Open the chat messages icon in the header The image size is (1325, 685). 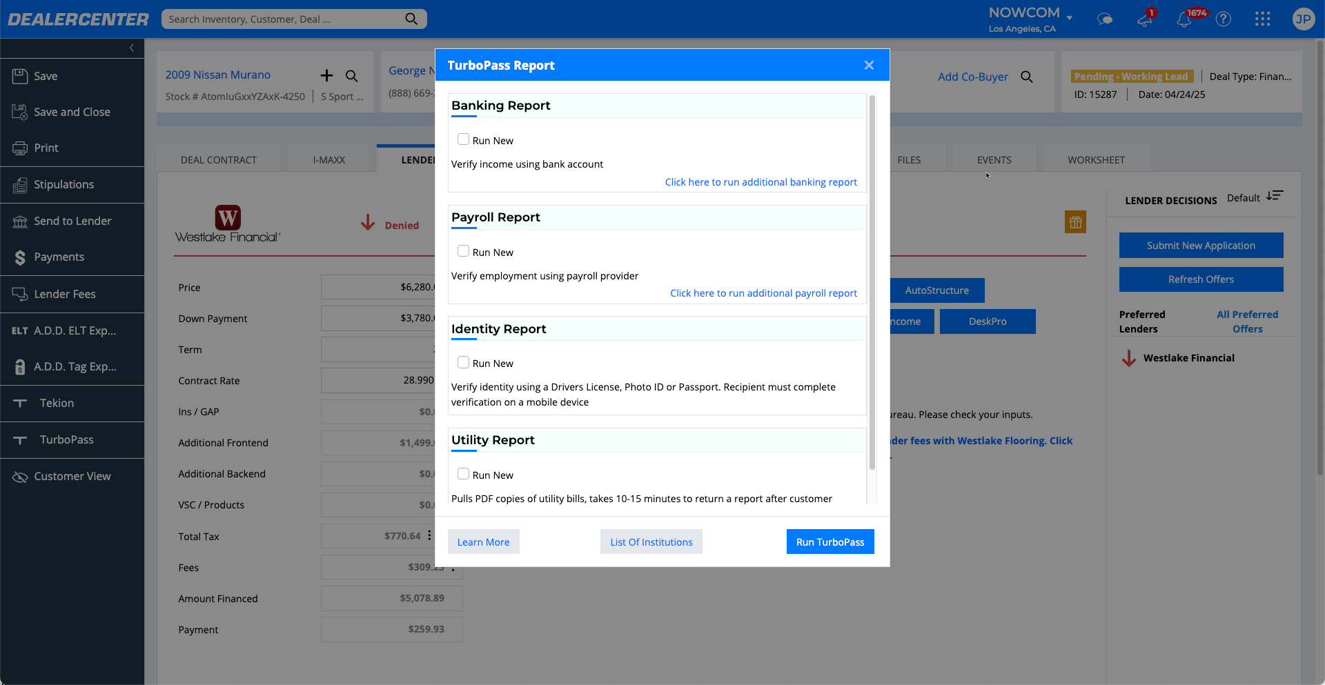click(1105, 19)
